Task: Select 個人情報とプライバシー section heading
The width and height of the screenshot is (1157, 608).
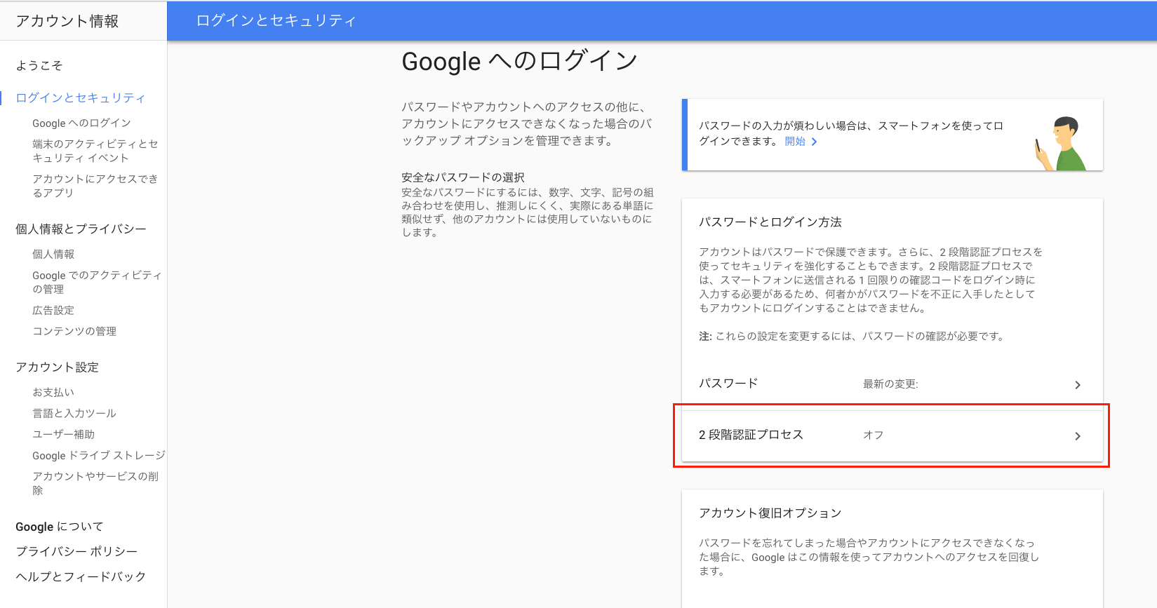Action: (81, 229)
